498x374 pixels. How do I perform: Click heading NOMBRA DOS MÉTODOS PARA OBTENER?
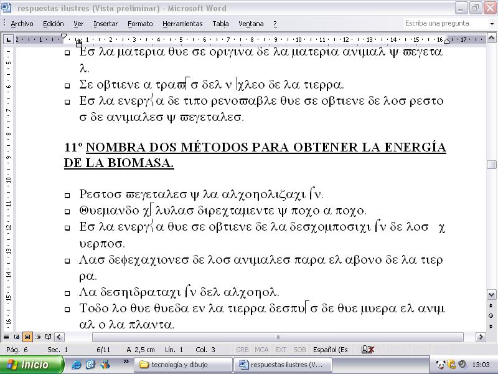[266, 147]
